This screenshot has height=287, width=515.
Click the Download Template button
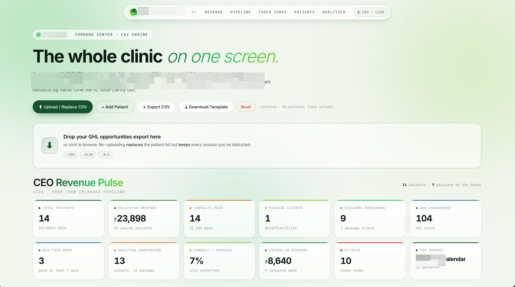click(206, 107)
